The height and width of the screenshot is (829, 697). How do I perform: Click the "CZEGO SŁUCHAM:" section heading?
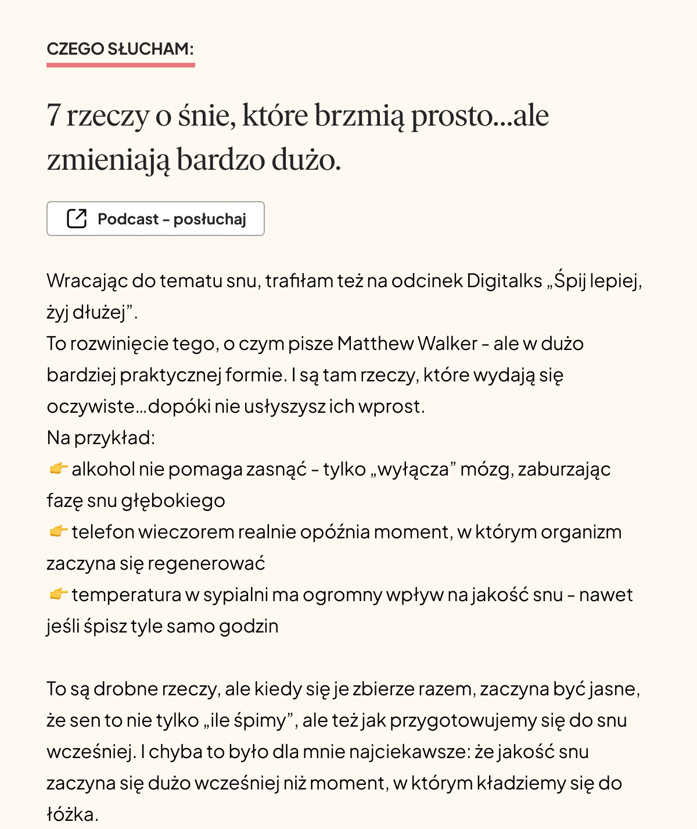click(x=120, y=49)
